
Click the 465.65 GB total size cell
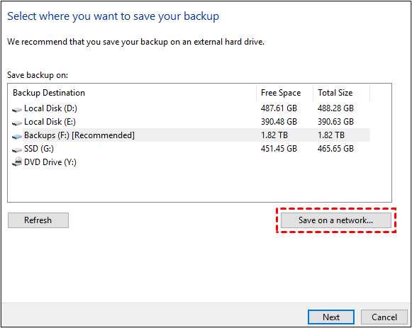click(335, 149)
